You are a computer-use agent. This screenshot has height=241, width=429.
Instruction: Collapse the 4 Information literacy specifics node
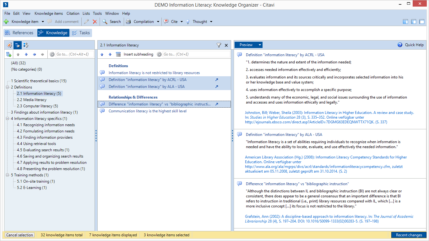8,119
